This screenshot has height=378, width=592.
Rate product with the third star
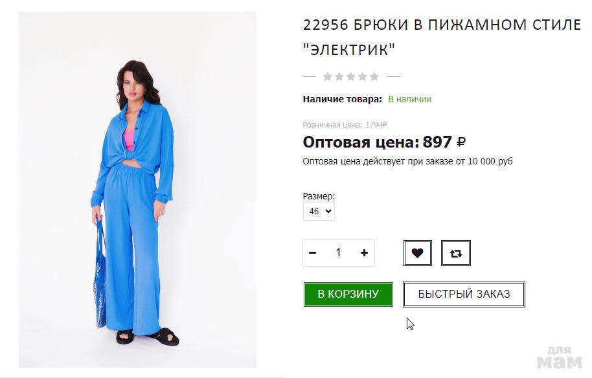351,77
